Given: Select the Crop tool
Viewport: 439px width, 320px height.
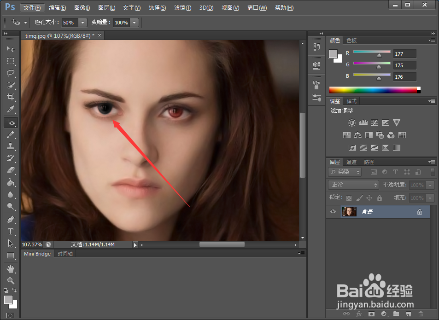Looking at the screenshot, I should (x=11, y=97).
